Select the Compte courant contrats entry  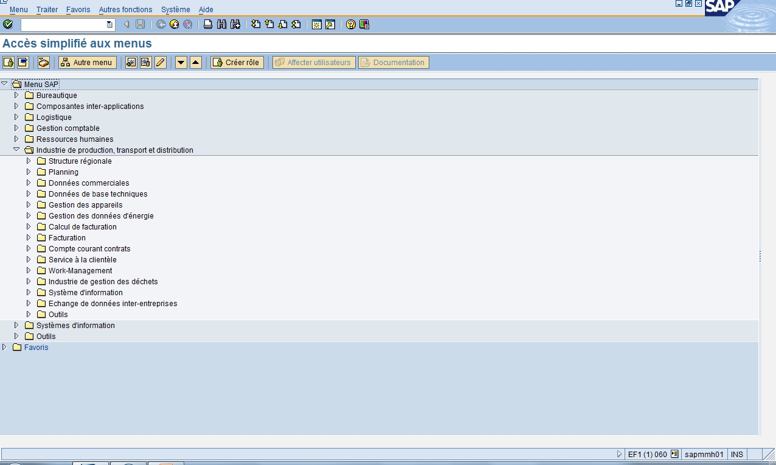[89, 249]
